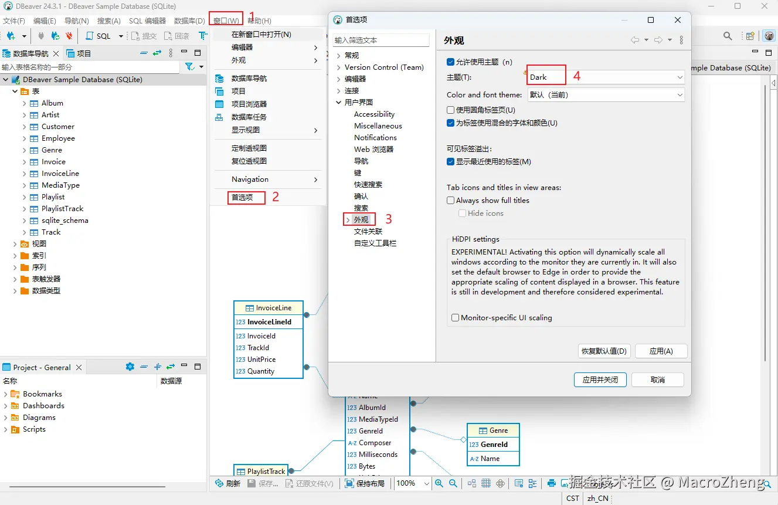Image resolution: width=778 pixels, height=505 pixels.
Task: Click the three-dot menu in preferences header
Action: (681, 40)
